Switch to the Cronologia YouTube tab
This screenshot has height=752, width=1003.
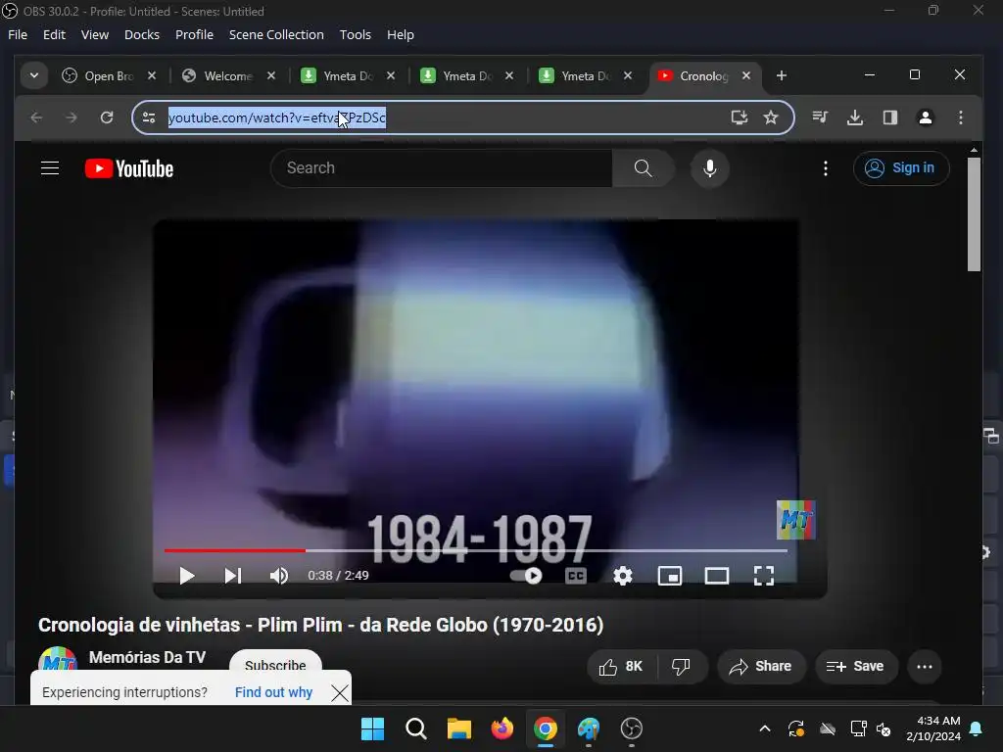(695, 76)
